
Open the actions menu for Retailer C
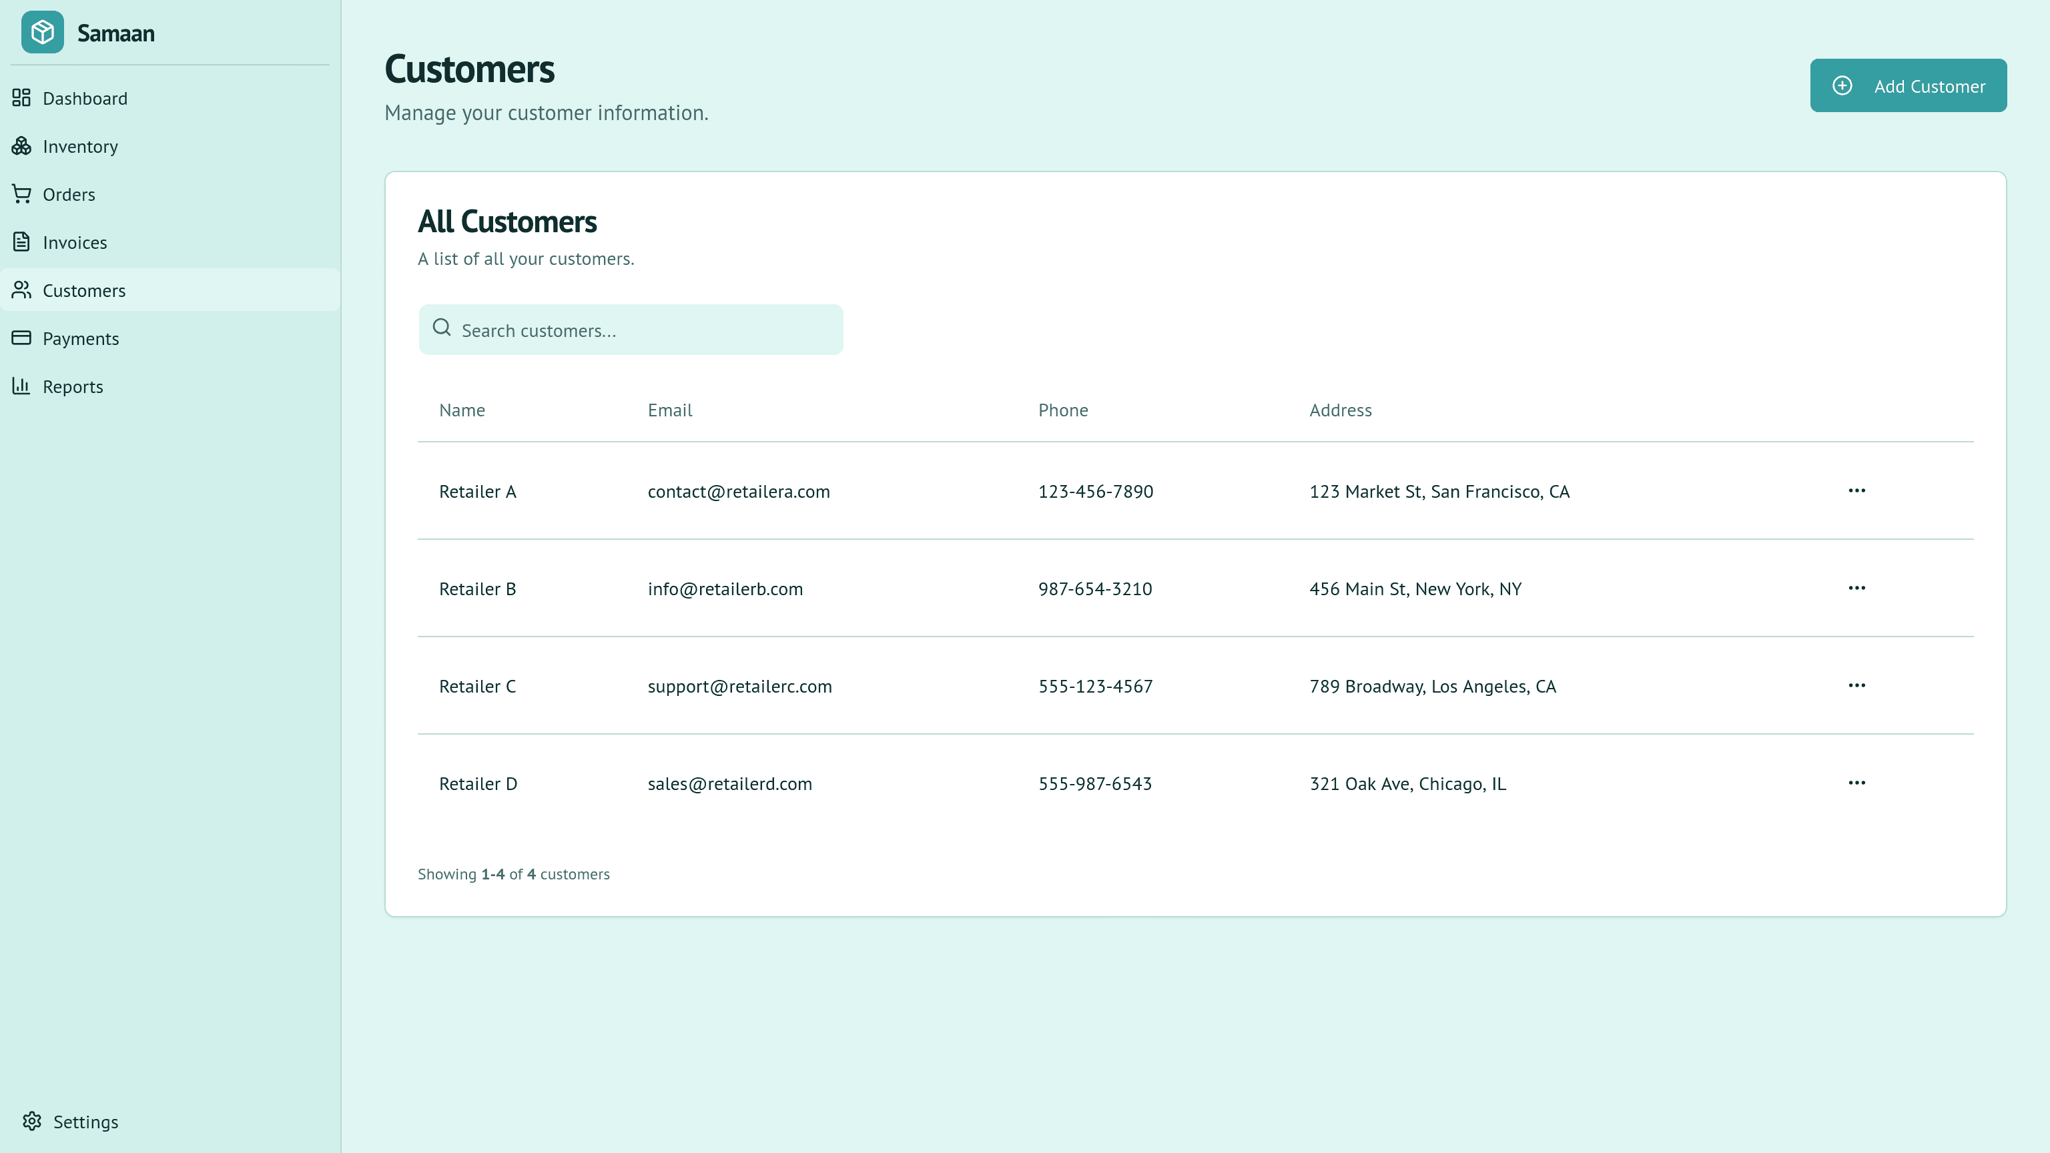(1857, 685)
